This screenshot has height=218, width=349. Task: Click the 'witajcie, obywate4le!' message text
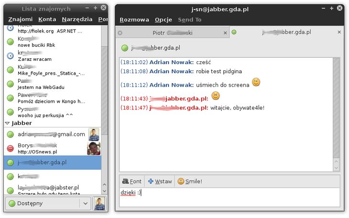pyautogui.click(x=237, y=108)
